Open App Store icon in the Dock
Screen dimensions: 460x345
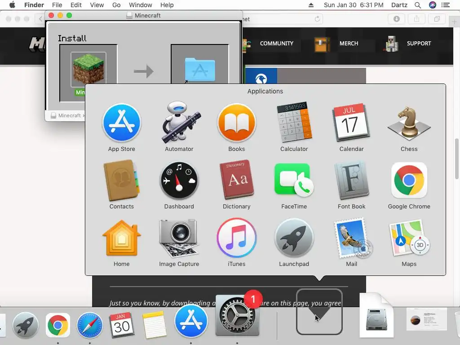[x=191, y=321]
